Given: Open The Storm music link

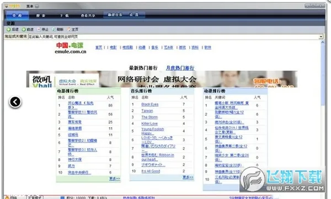Looking at the screenshot, I should 150,117.
